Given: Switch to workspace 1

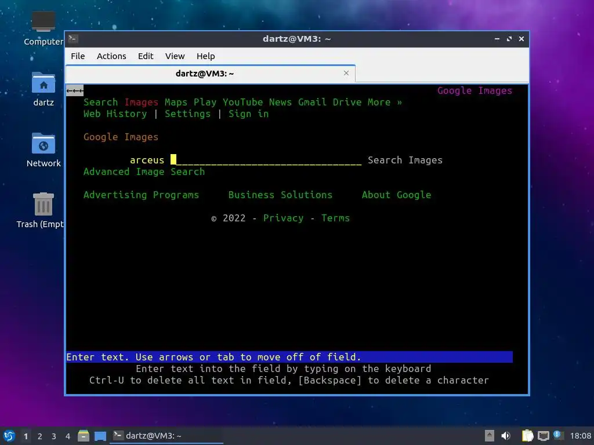Looking at the screenshot, I should 26,436.
